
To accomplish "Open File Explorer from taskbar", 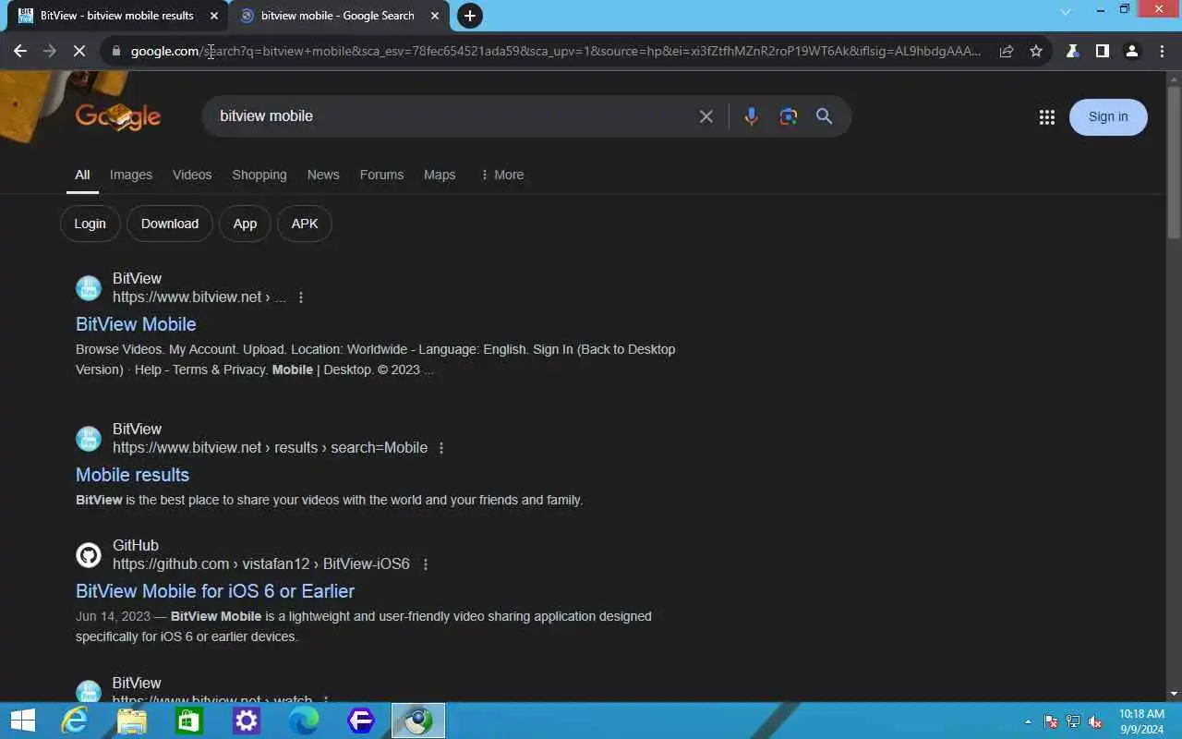I will [x=132, y=721].
